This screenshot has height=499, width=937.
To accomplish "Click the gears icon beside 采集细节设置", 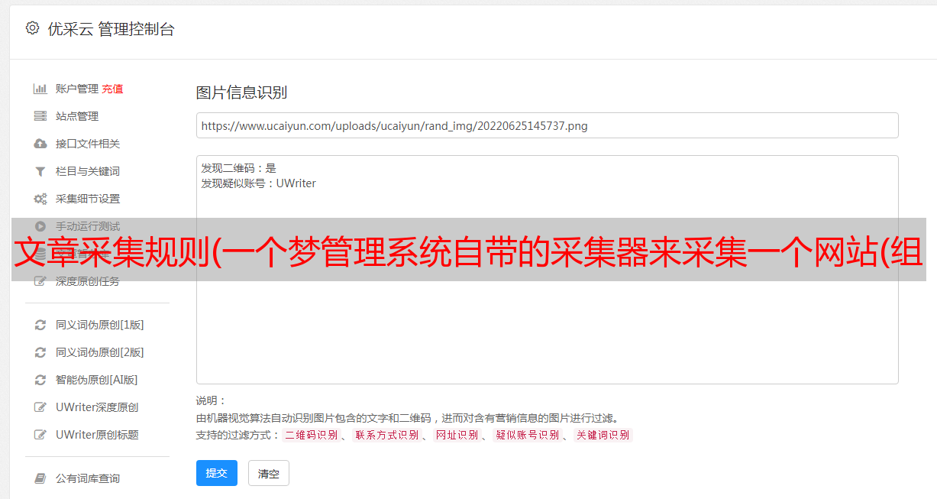I will [x=40, y=199].
